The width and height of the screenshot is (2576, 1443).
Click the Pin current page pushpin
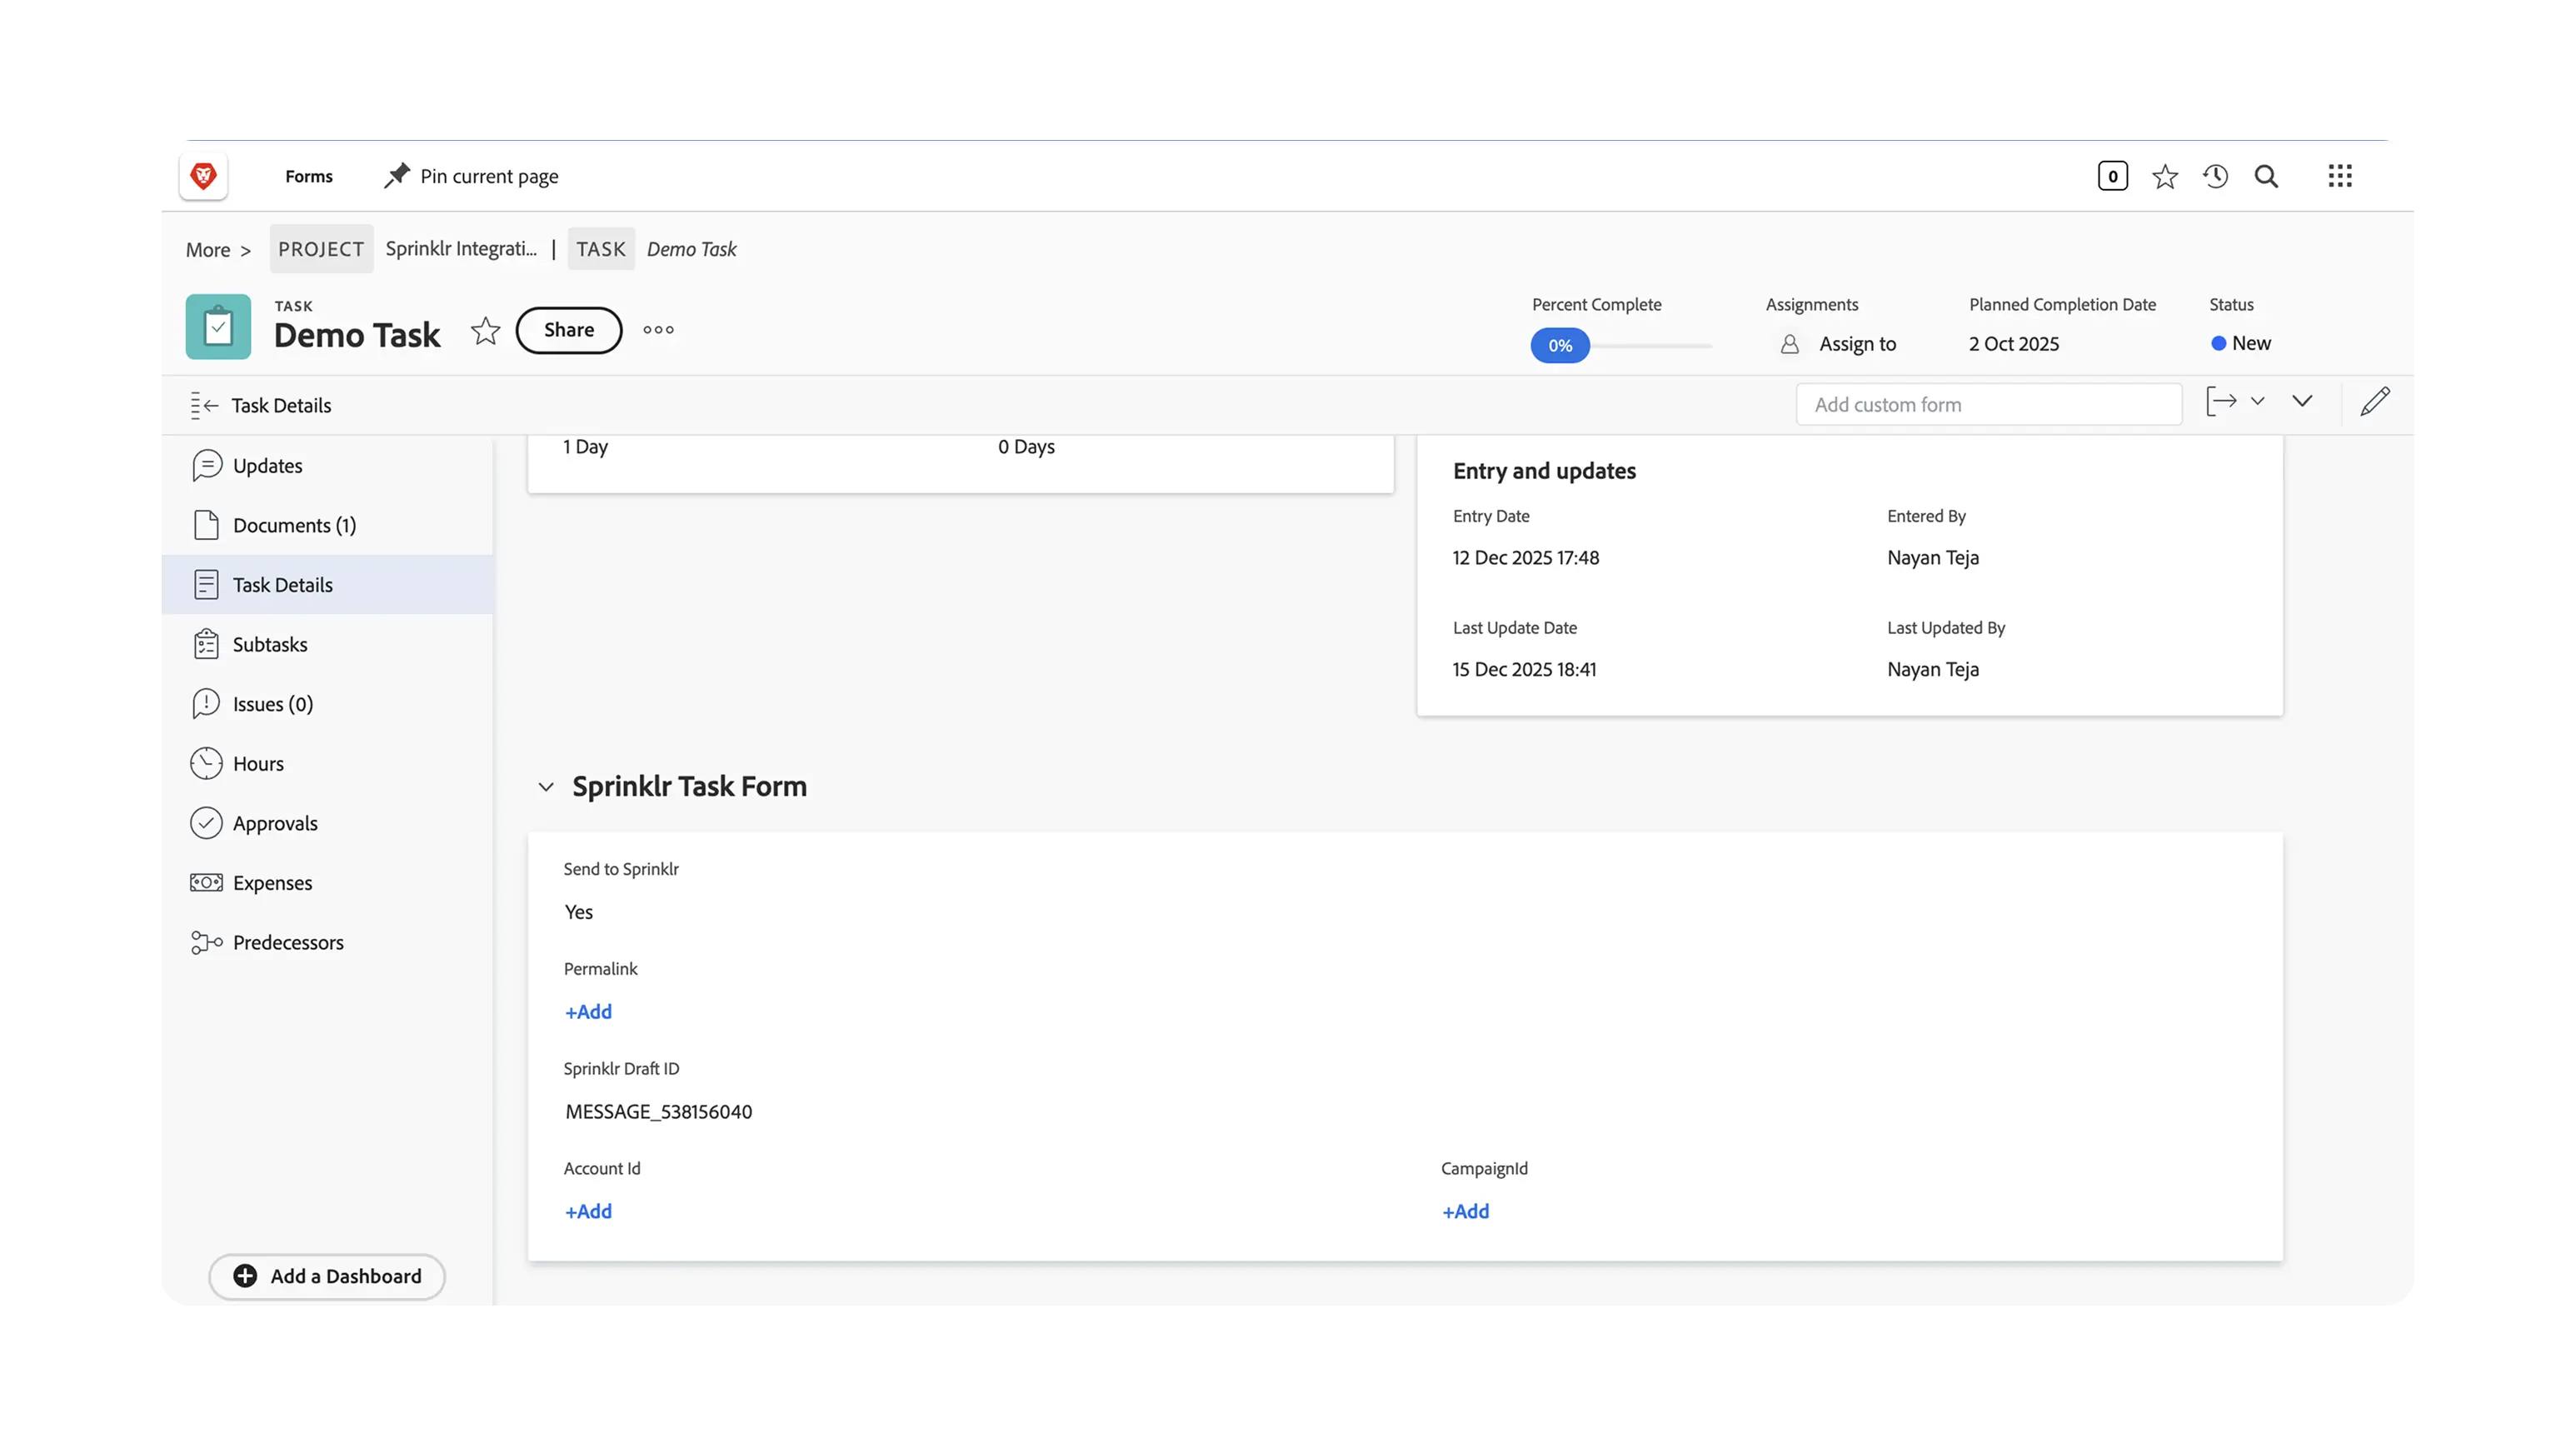click(x=397, y=176)
